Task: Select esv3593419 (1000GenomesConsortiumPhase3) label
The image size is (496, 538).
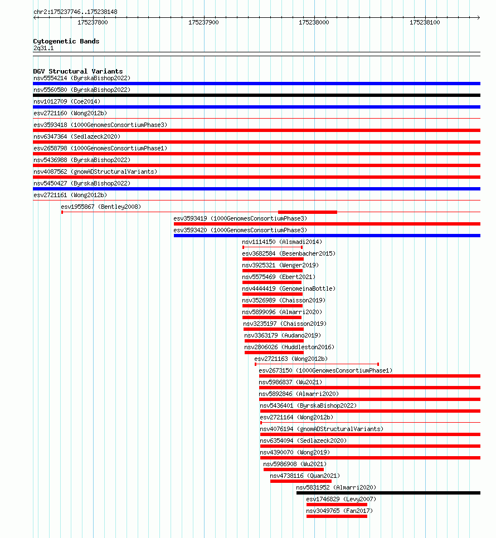Action: click(x=240, y=218)
